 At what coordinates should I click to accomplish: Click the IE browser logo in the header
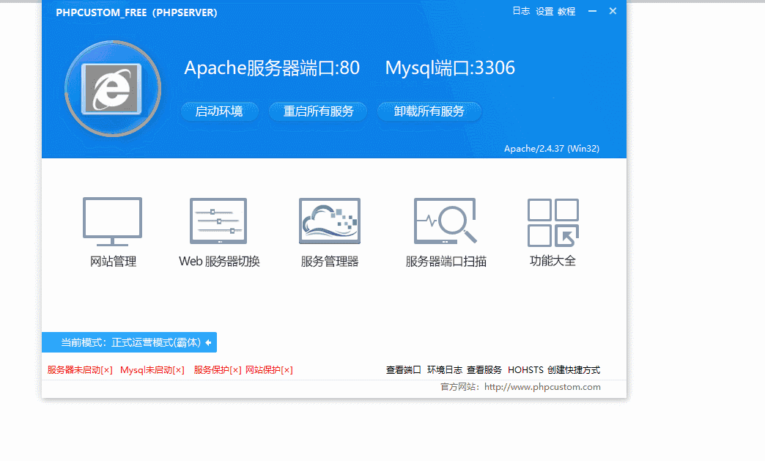point(112,87)
